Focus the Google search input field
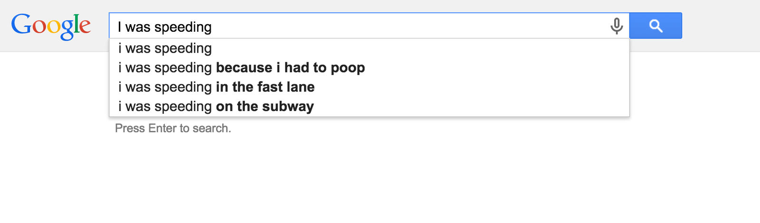760x223 pixels. coord(380,26)
